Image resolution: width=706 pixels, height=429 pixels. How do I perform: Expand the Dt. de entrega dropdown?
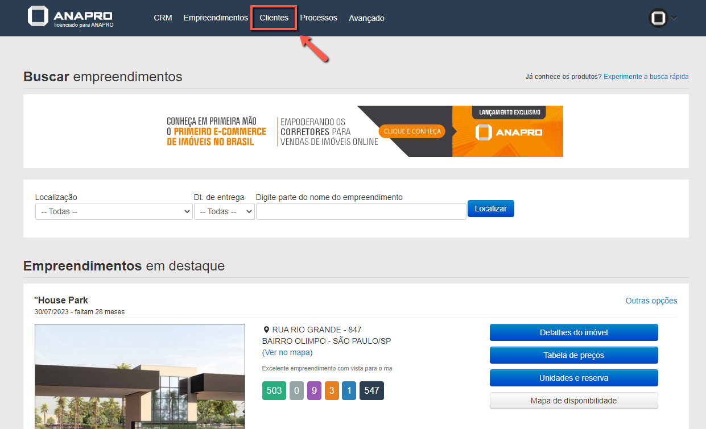click(x=224, y=211)
